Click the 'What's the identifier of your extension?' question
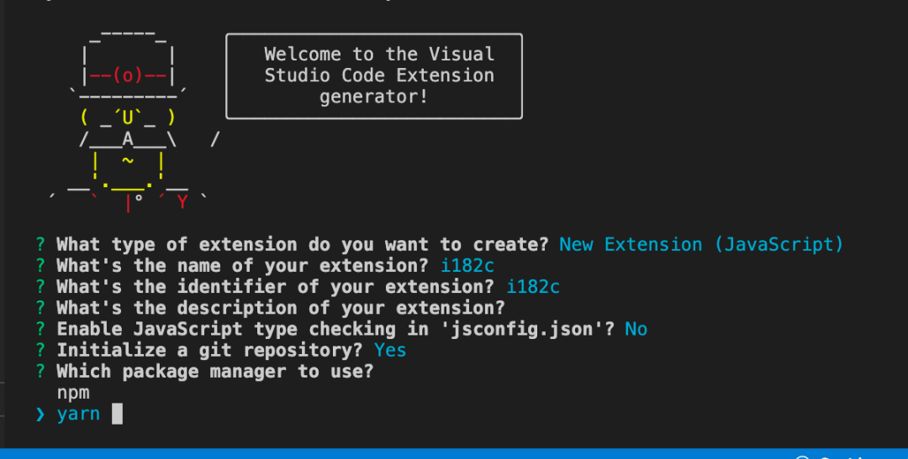This screenshot has height=459, width=908. click(x=275, y=287)
